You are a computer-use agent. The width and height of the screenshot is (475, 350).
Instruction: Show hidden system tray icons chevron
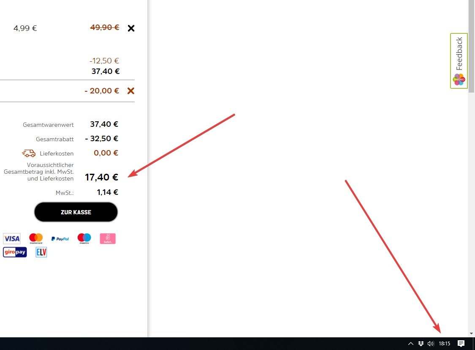click(411, 344)
